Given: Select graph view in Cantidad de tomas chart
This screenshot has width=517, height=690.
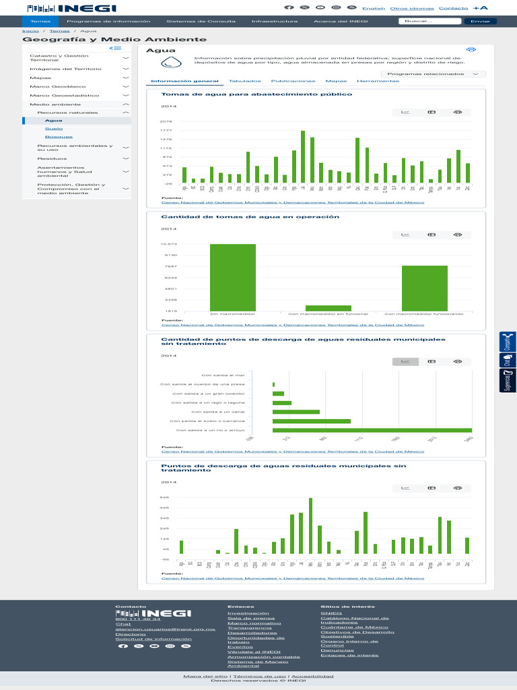Looking at the screenshot, I should tap(405, 234).
